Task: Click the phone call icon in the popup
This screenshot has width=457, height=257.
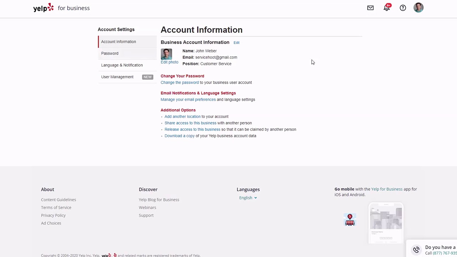Action: pyautogui.click(x=416, y=250)
